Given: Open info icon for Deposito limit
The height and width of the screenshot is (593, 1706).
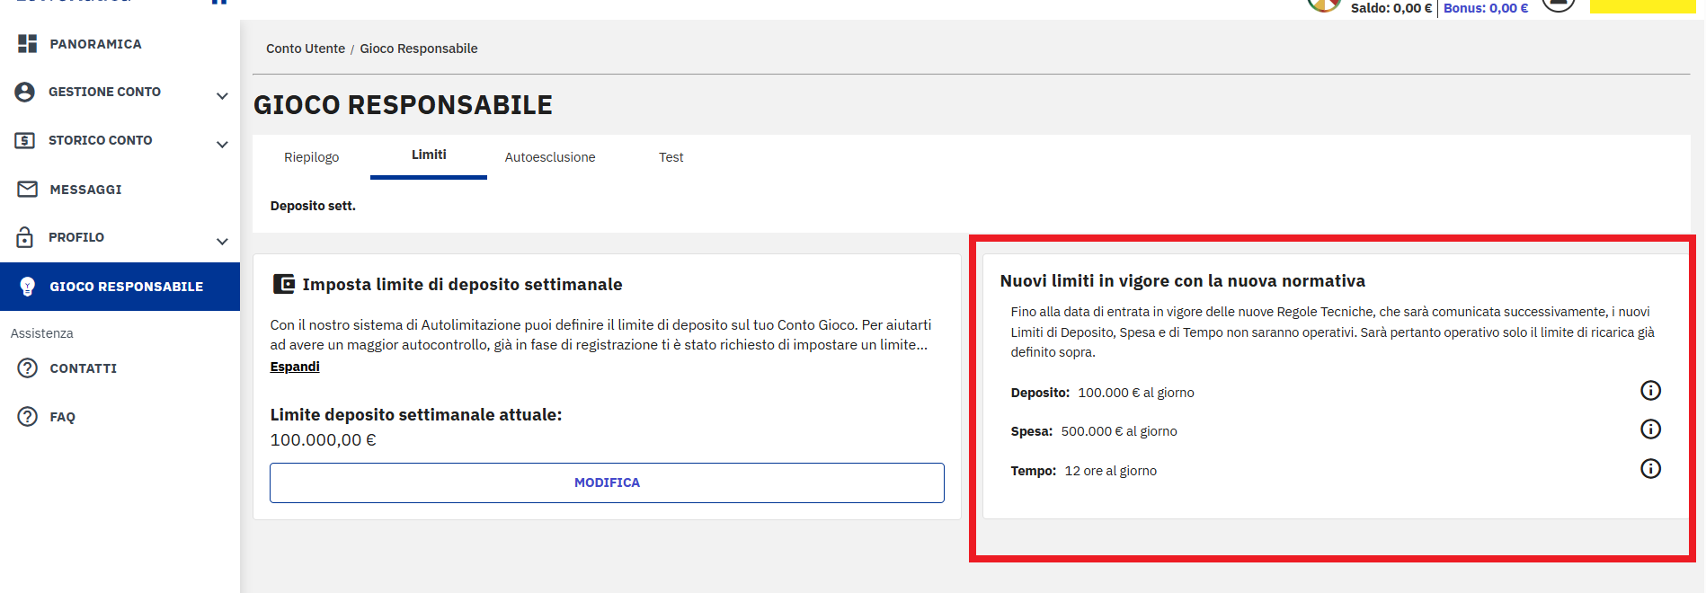Looking at the screenshot, I should (1650, 391).
